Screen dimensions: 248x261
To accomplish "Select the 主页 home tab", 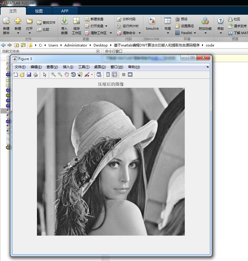I will click(x=13, y=11).
